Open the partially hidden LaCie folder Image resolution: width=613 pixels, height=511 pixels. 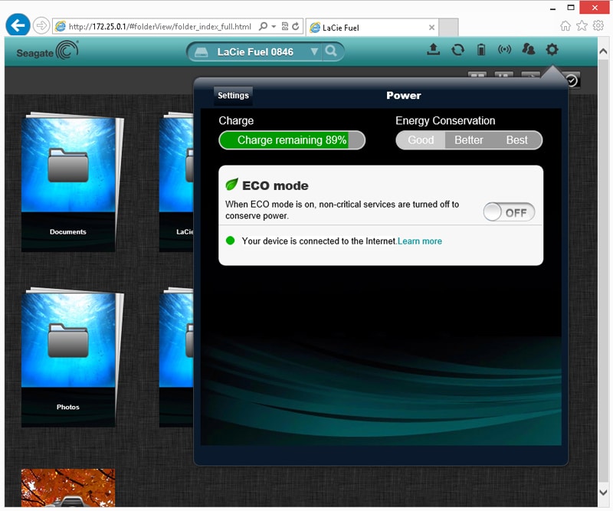(x=176, y=182)
